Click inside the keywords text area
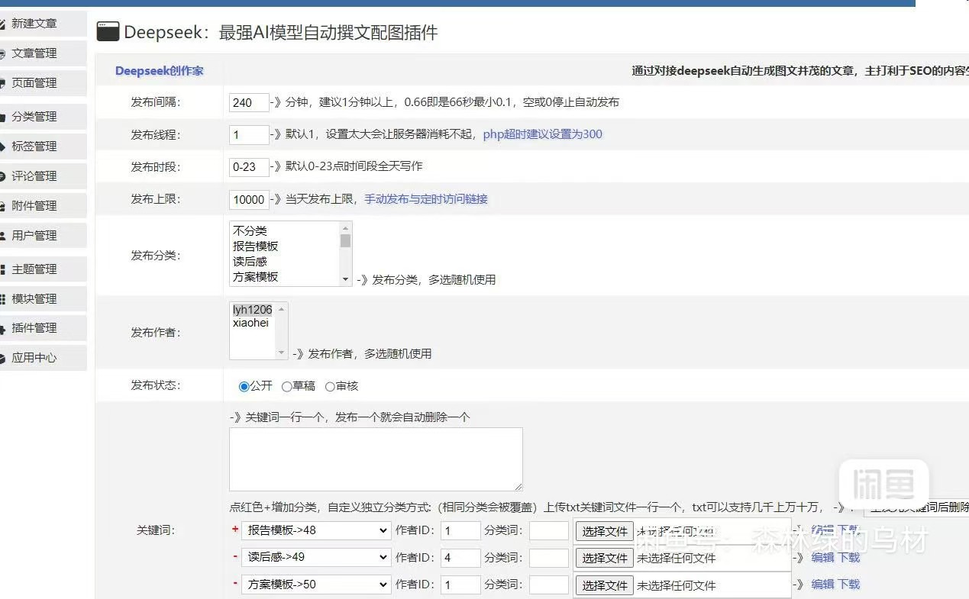This screenshot has width=969, height=599. tap(376, 459)
